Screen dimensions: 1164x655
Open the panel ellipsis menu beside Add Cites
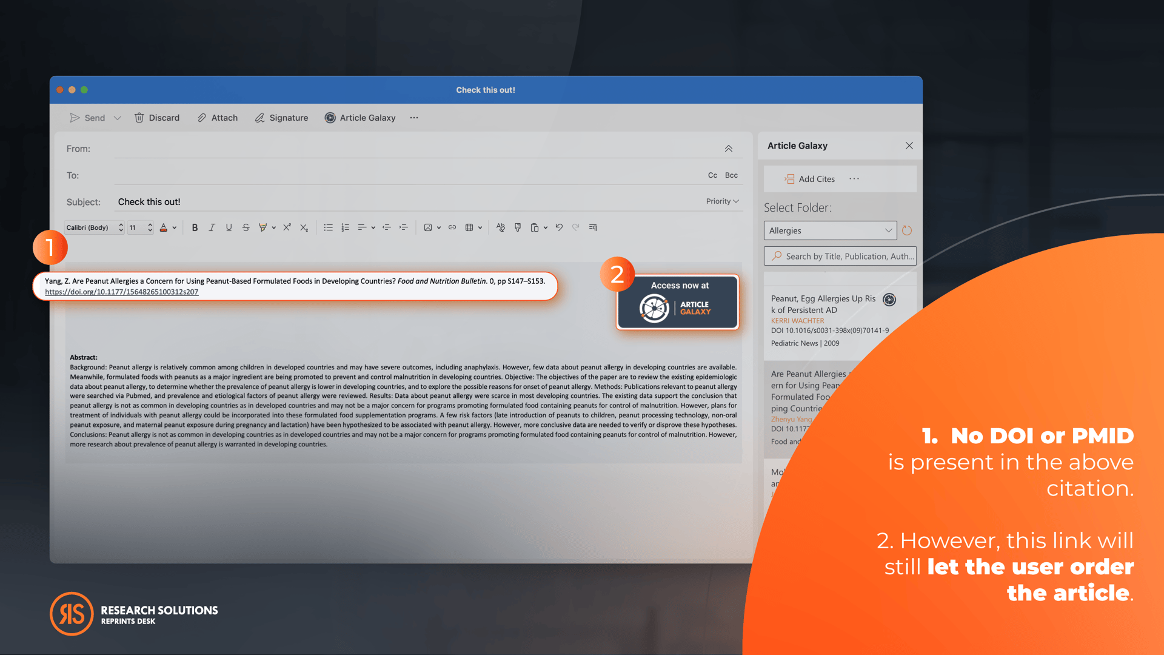click(x=854, y=179)
